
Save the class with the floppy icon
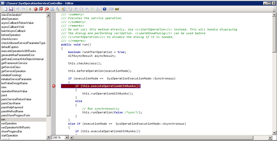[x=11, y=9]
